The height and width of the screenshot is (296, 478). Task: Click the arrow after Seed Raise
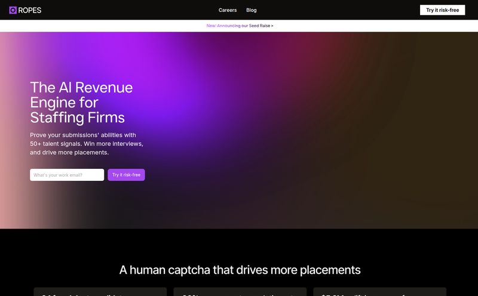pyautogui.click(x=272, y=26)
